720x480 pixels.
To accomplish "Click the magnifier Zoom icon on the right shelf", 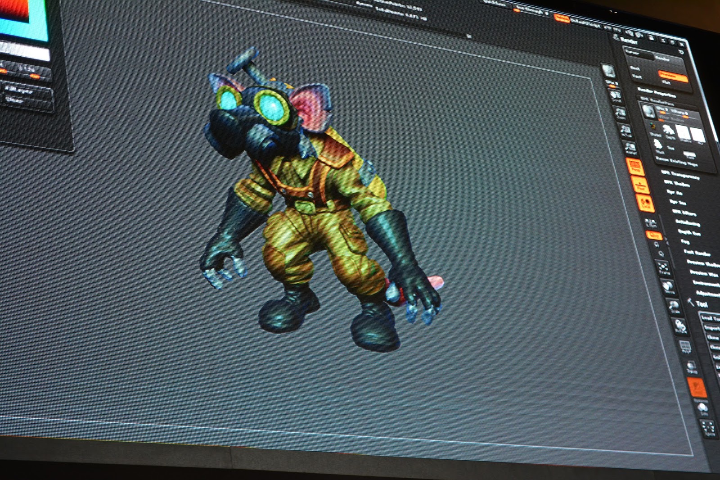I will pos(661,253).
